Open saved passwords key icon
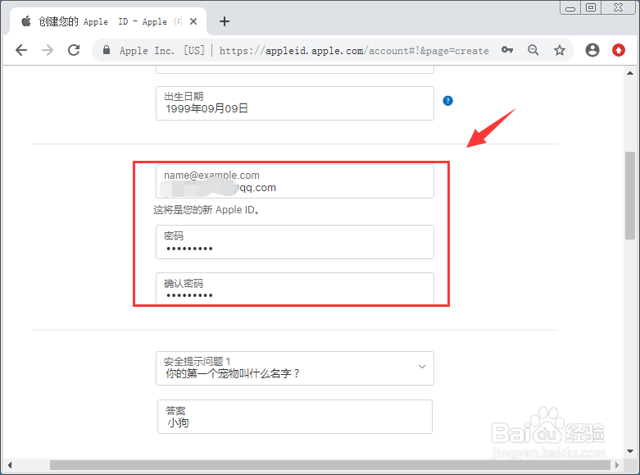Image resolution: width=640 pixels, height=475 pixels. click(x=507, y=50)
